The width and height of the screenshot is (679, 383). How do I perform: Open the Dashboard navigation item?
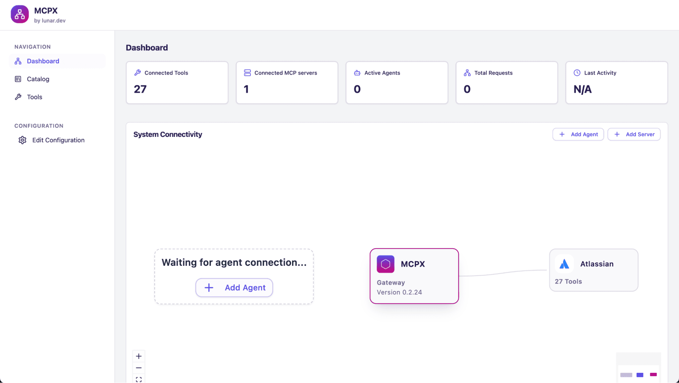[x=43, y=61]
